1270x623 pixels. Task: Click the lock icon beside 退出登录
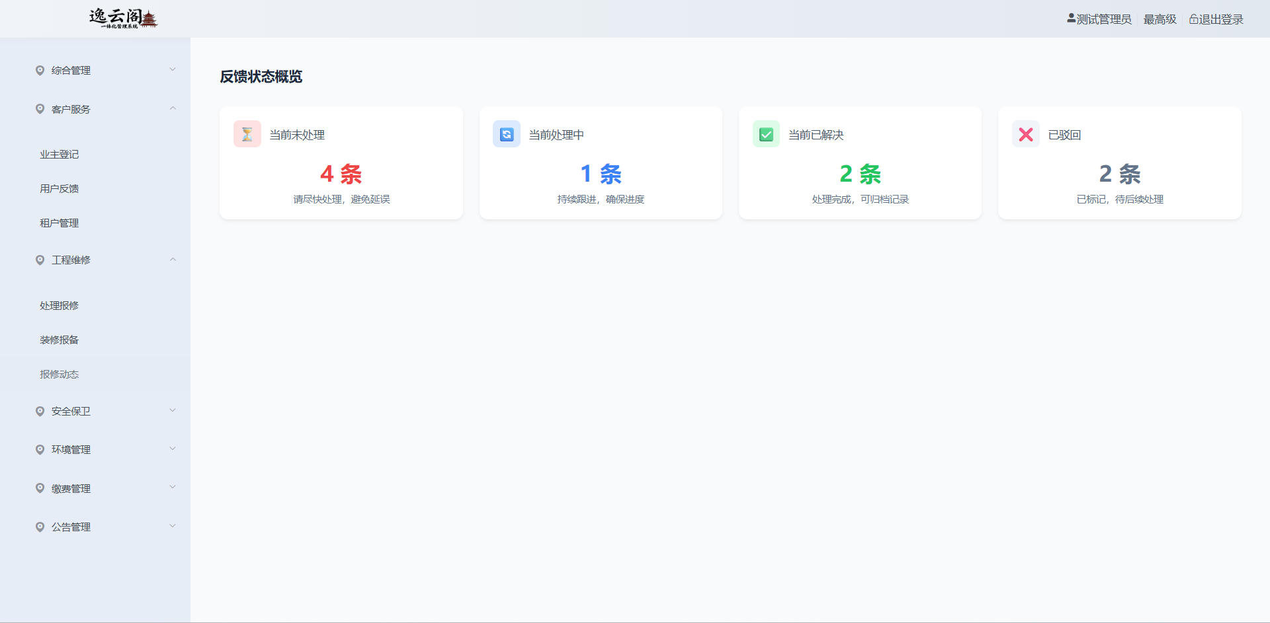1193,19
